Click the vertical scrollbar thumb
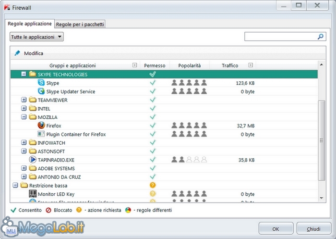 322,140
